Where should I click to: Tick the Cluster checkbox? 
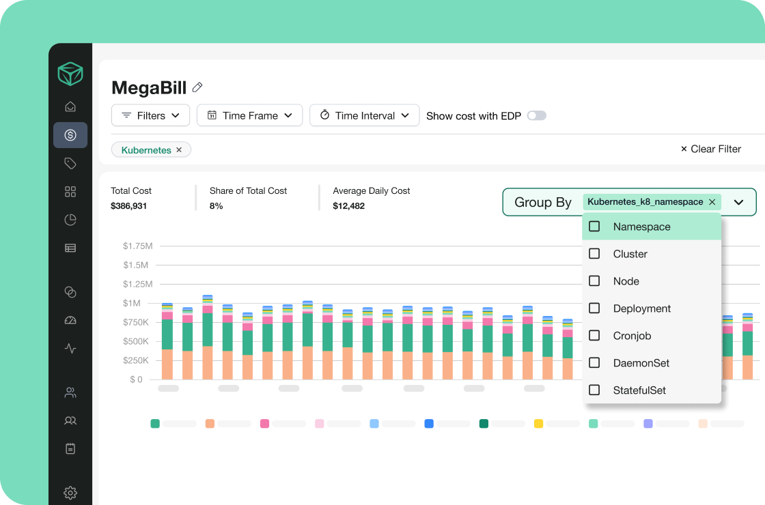[594, 254]
